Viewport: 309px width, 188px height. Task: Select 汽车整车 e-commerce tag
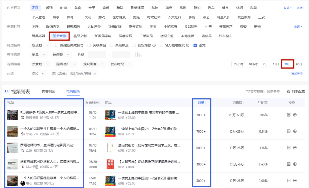pos(226,36)
